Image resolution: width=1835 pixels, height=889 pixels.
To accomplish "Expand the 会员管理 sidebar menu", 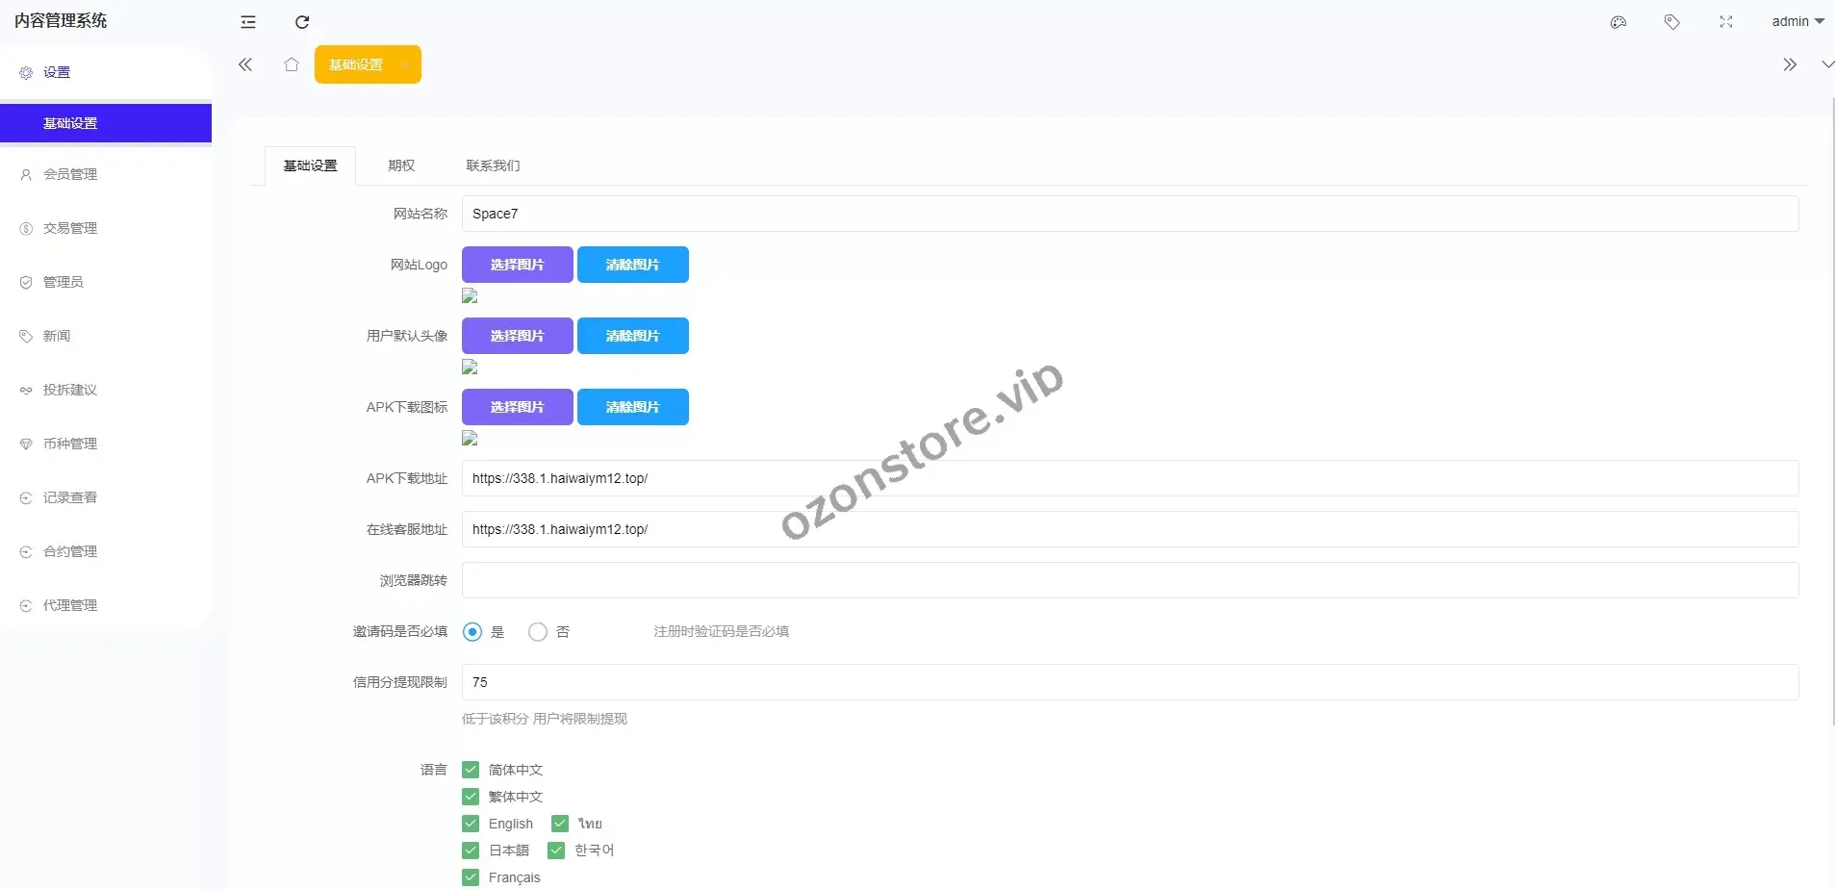I will [x=70, y=174].
